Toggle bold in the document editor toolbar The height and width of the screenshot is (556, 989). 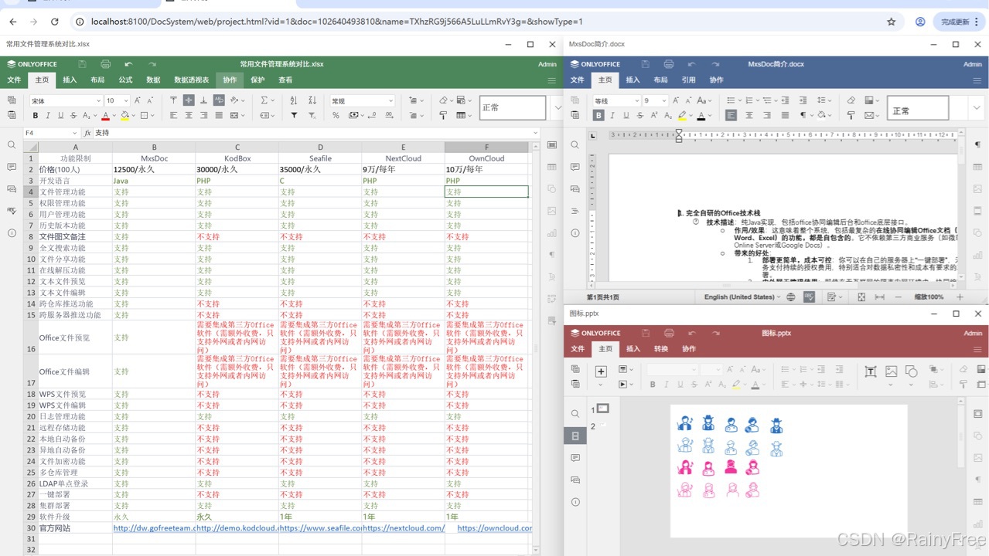[599, 115]
